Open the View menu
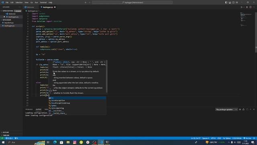 click(27, 2)
